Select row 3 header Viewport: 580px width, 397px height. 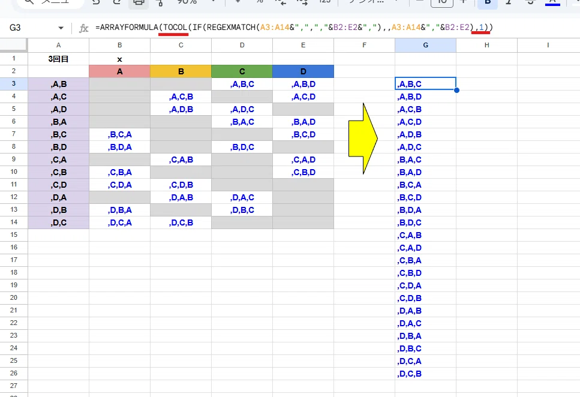click(14, 83)
